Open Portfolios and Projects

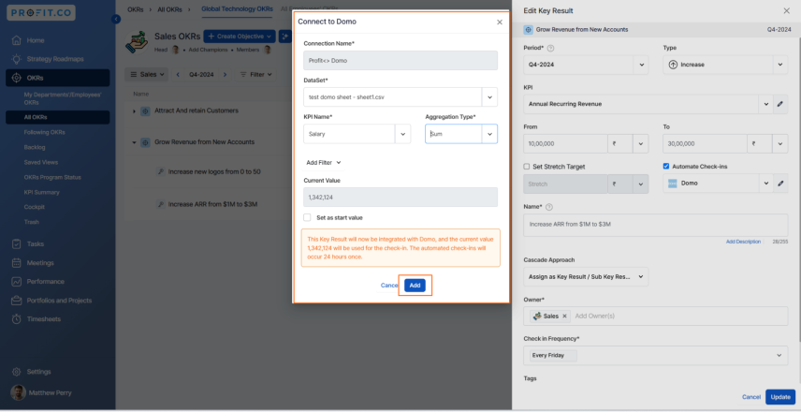click(52, 301)
